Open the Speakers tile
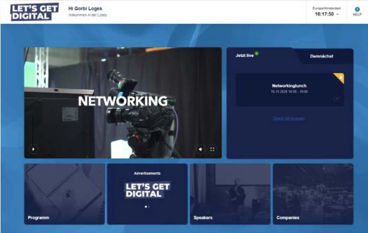Screen dimensions: 368x233 (x=230, y=194)
